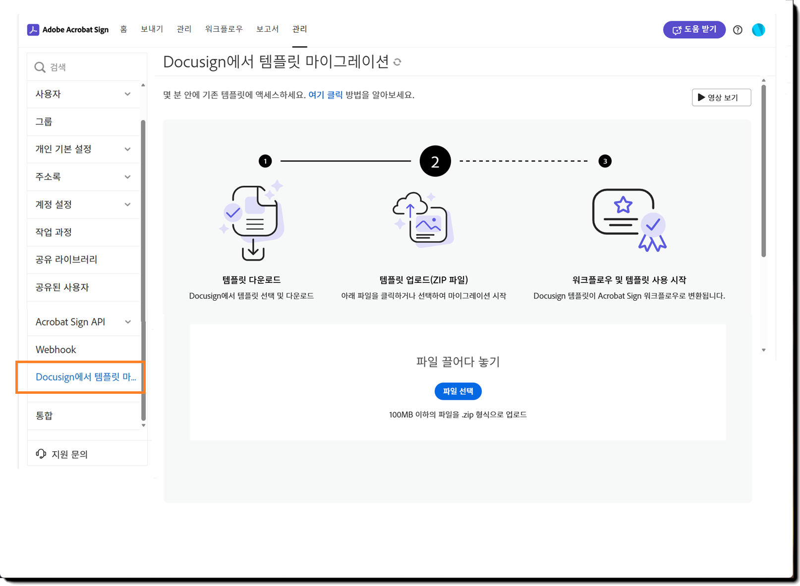The height and width of the screenshot is (586, 800).
Task: Open the 워크플로우 menu item
Action: coord(224,29)
